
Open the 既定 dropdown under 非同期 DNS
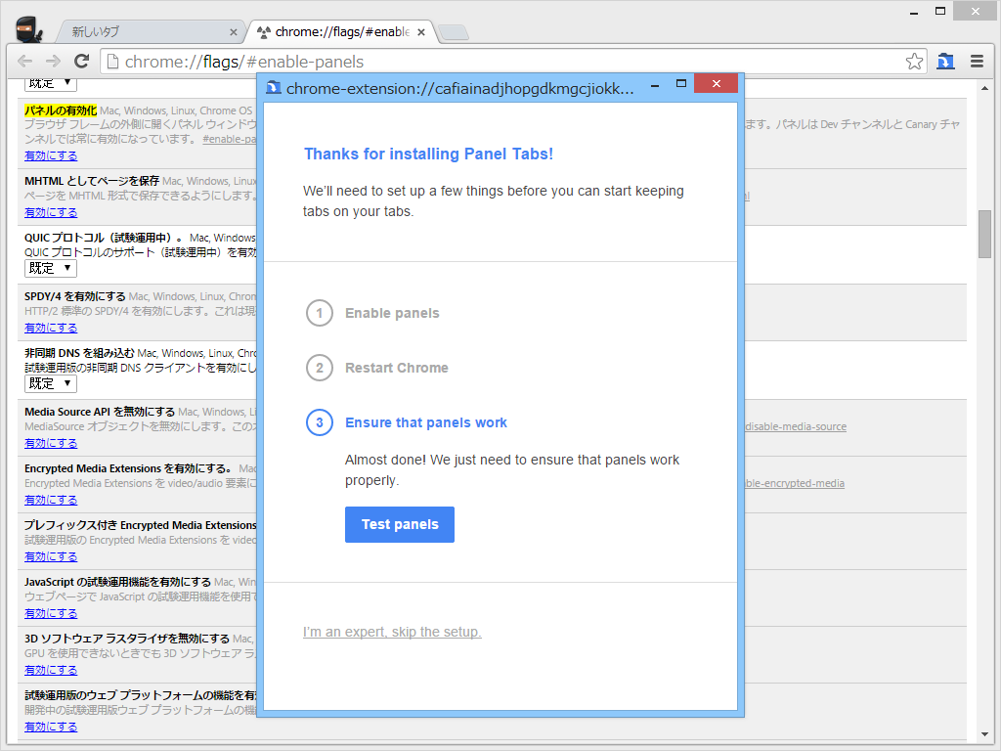[51, 383]
